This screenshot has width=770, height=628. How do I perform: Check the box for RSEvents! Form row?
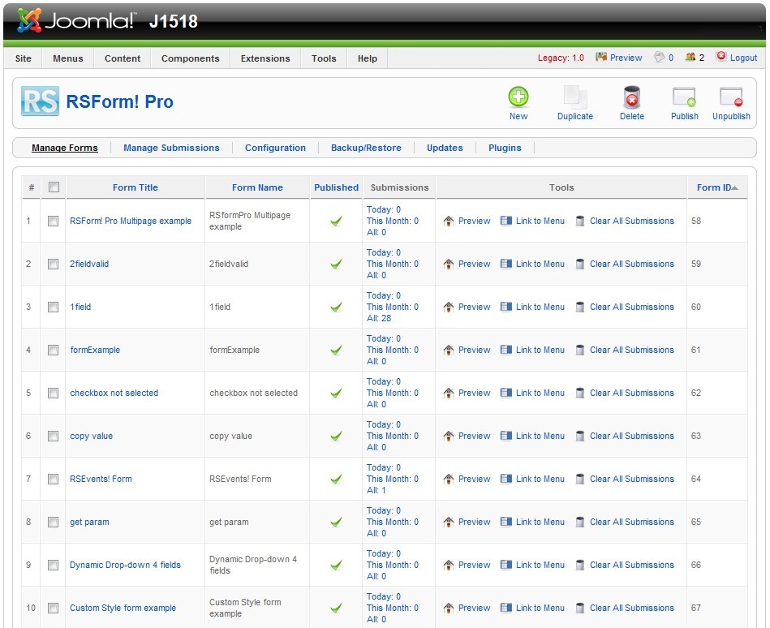(53, 479)
